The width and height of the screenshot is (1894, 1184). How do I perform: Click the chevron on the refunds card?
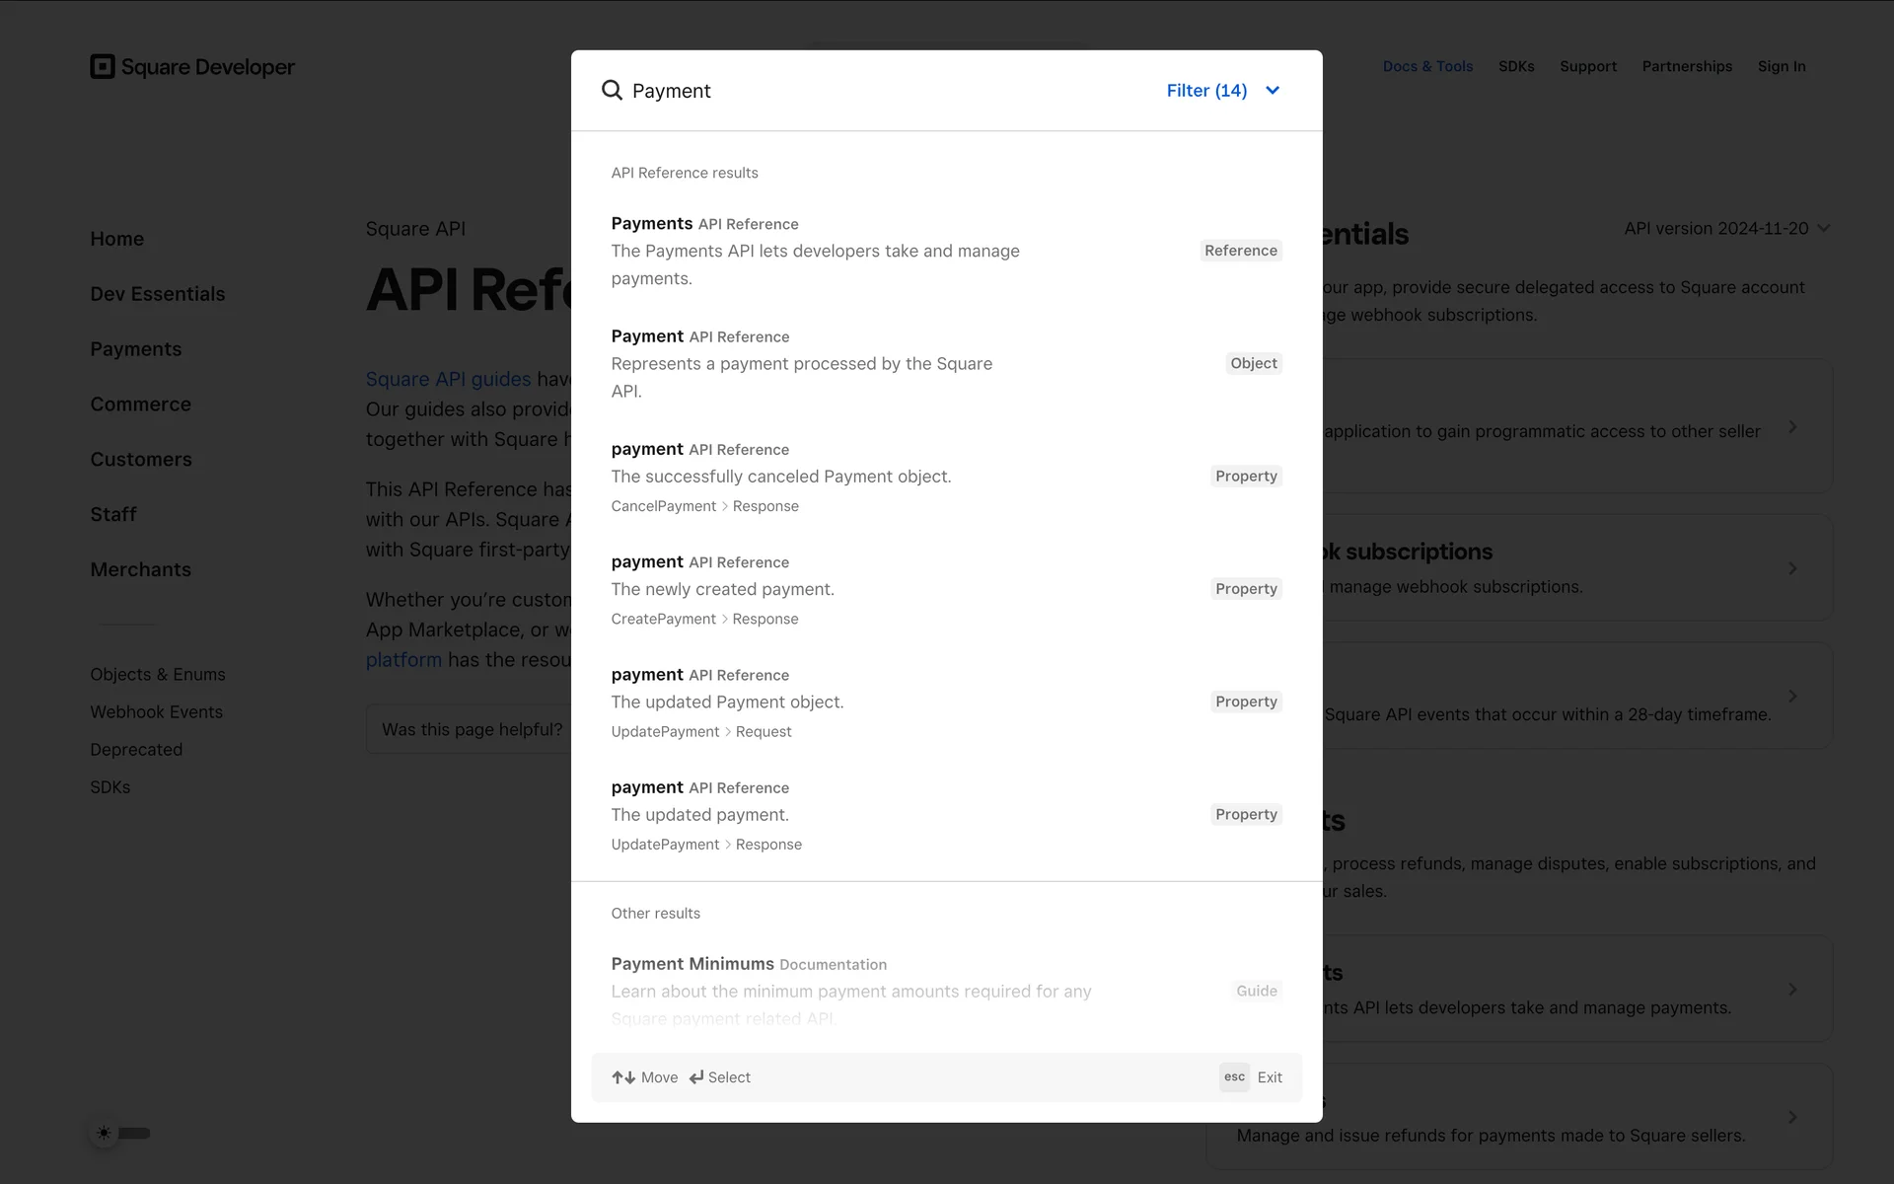point(1792,1117)
